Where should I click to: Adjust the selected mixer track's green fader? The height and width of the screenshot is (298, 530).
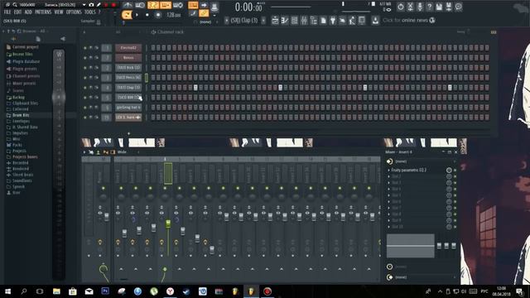tap(168, 224)
